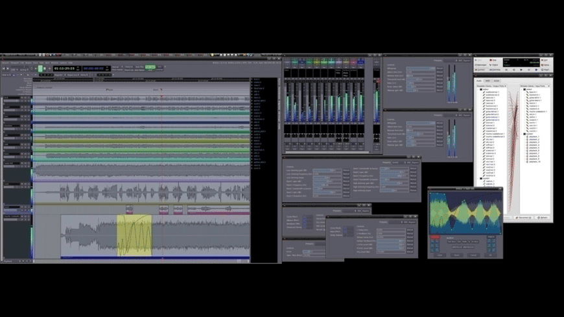Click Bypass in the upper compressor plugin window
The image size is (564, 317).
tap(467, 60)
